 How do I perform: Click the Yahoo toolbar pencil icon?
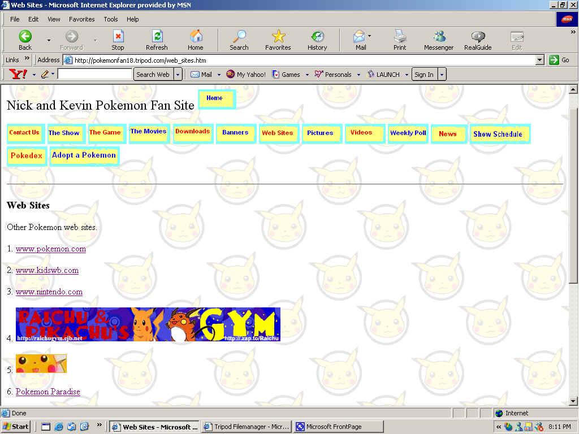pos(45,74)
